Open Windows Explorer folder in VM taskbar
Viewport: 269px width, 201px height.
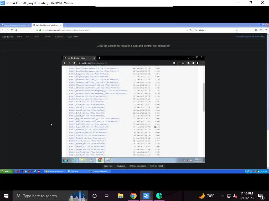83,160
